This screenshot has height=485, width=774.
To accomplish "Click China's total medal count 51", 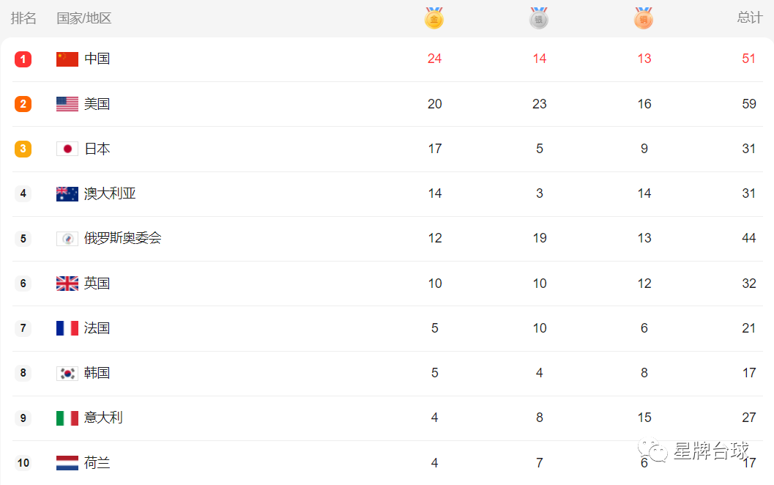I will click(x=749, y=59).
